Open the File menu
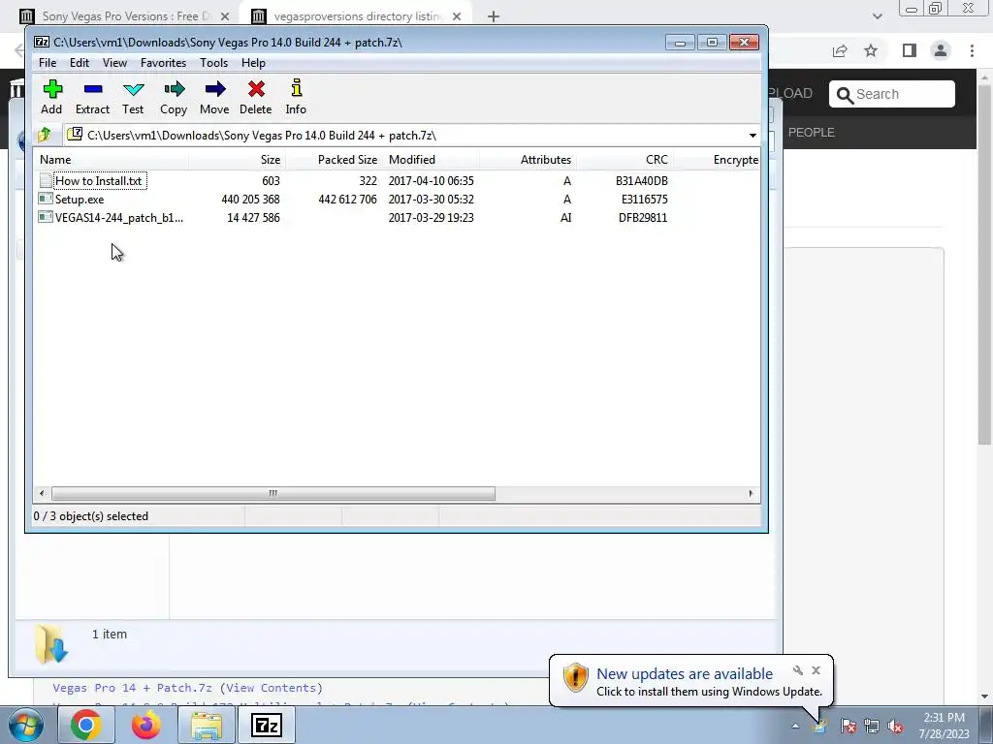The height and width of the screenshot is (744, 993). tap(48, 63)
